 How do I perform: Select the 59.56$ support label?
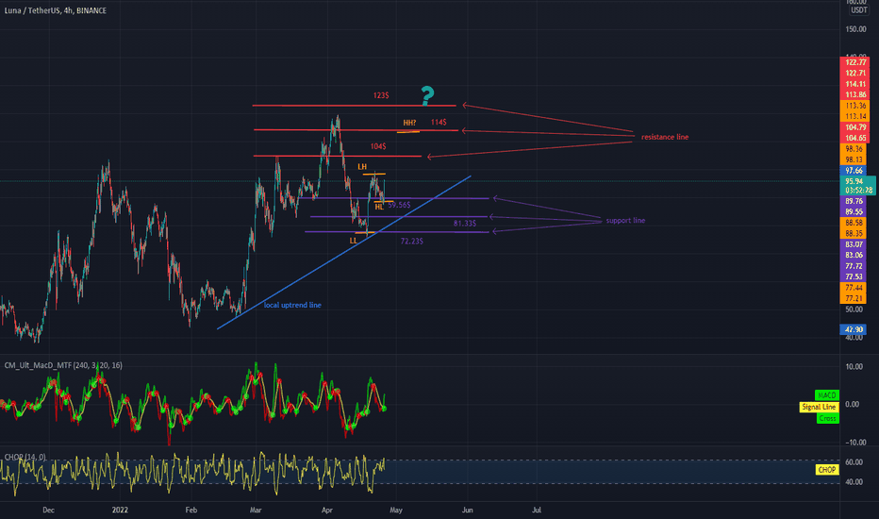[x=399, y=206]
